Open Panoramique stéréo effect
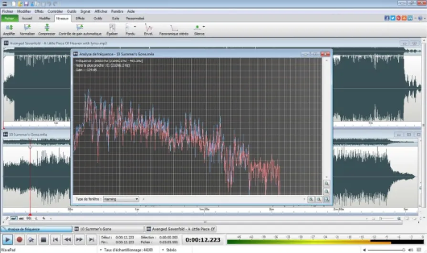 (x=174, y=29)
